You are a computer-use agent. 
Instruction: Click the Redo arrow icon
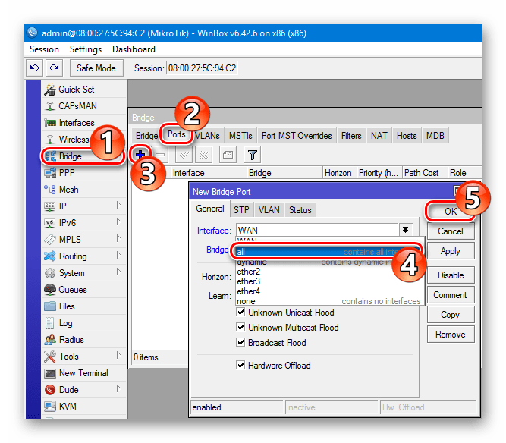pyautogui.click(x=54, y=68)
